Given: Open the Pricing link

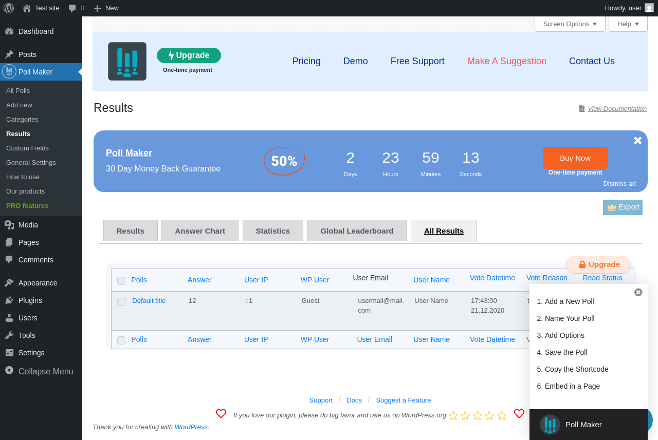Looking at the screenshot, I should point(306,61).
